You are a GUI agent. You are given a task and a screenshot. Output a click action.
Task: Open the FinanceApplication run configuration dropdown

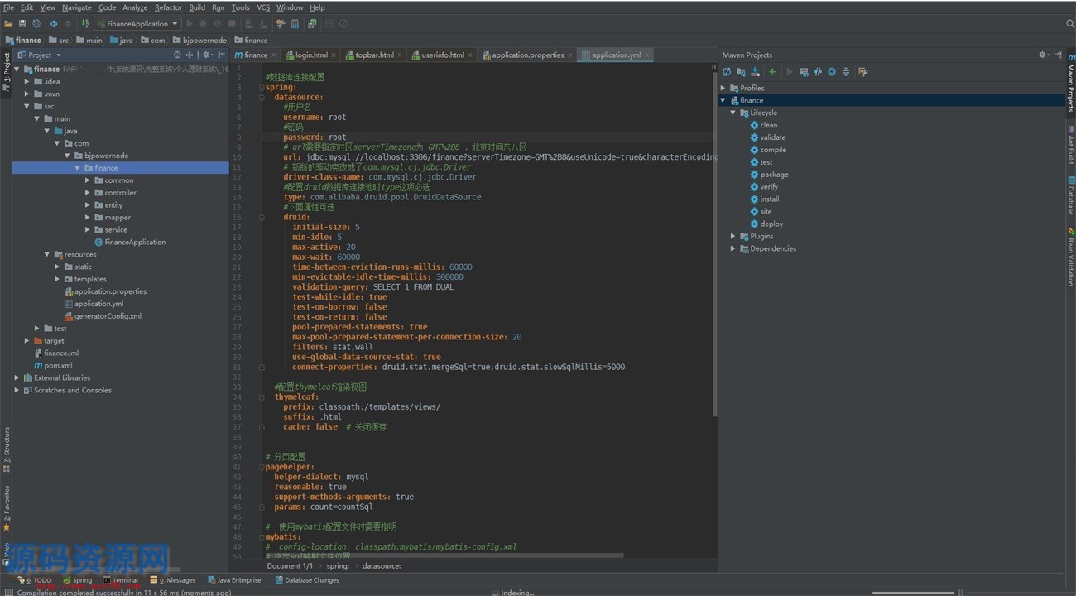[138, 24]
